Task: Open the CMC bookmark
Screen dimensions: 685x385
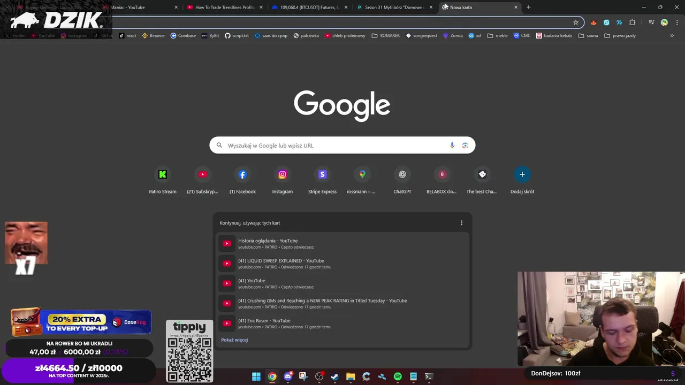Action: 522,36
